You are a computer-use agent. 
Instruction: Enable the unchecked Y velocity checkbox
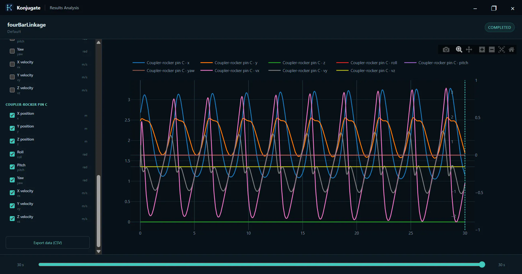point(12,77)
